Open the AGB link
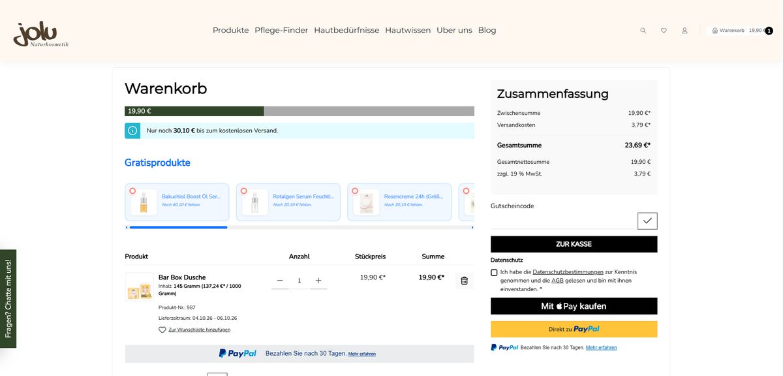783x376 pixels. [557, 281]
